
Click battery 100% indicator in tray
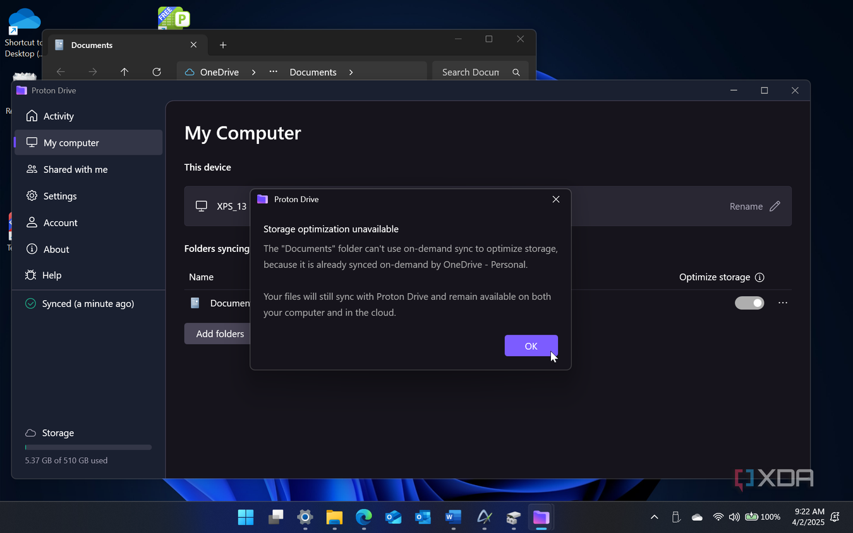(x=763, y=517)
